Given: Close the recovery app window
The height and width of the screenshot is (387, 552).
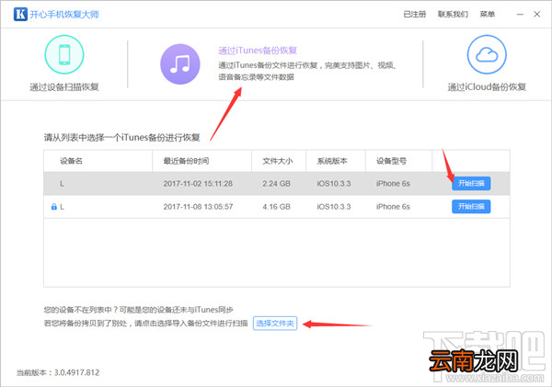Looking at the screenshot, I should (x=537, y=14).
